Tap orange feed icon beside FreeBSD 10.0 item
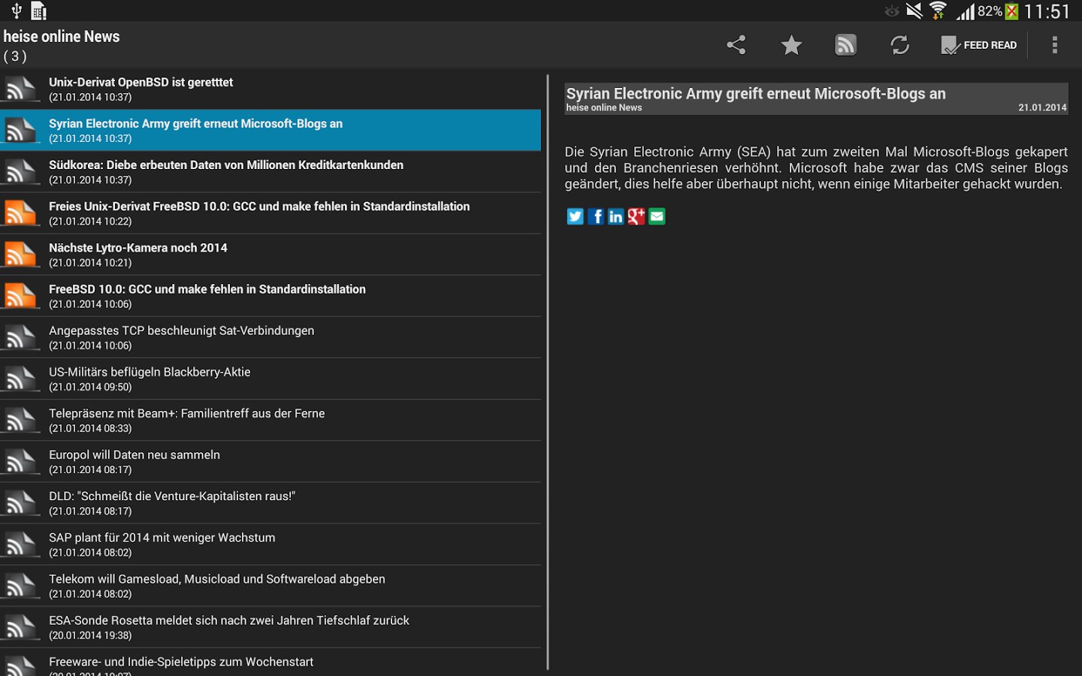Image resolution: width=1082 pixels, height=676 pixels. tap(20, 296)
